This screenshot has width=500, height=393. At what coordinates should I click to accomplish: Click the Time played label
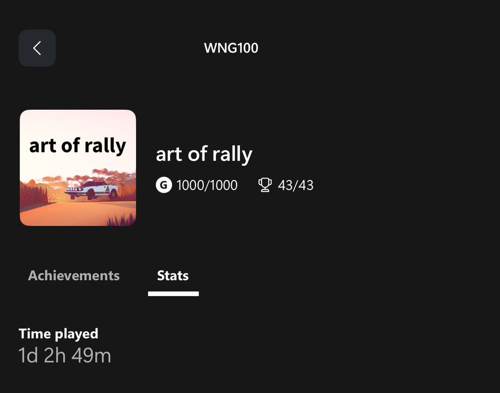pyautogui.click(x=58, y=333)
